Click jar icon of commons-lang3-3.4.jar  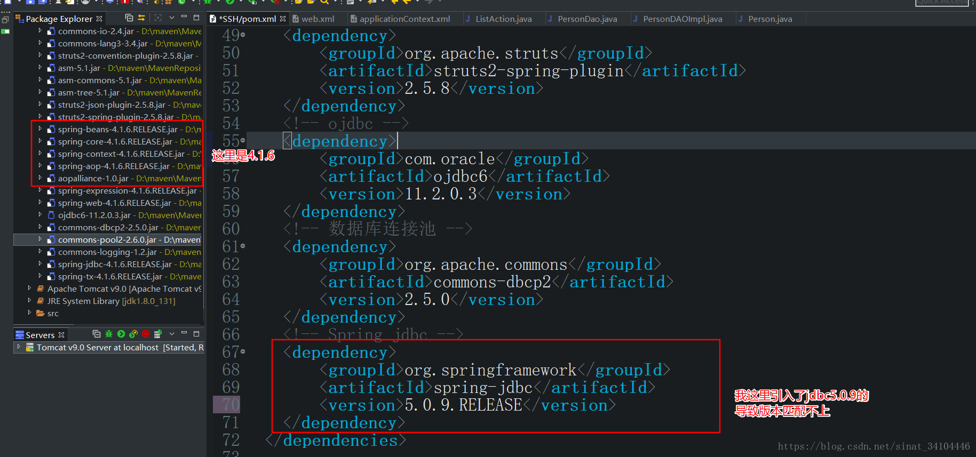tap(51, 43)
